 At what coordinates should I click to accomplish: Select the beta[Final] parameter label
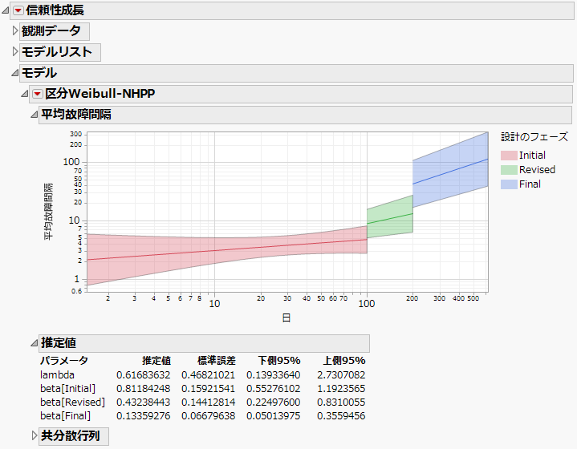point(66,415)
